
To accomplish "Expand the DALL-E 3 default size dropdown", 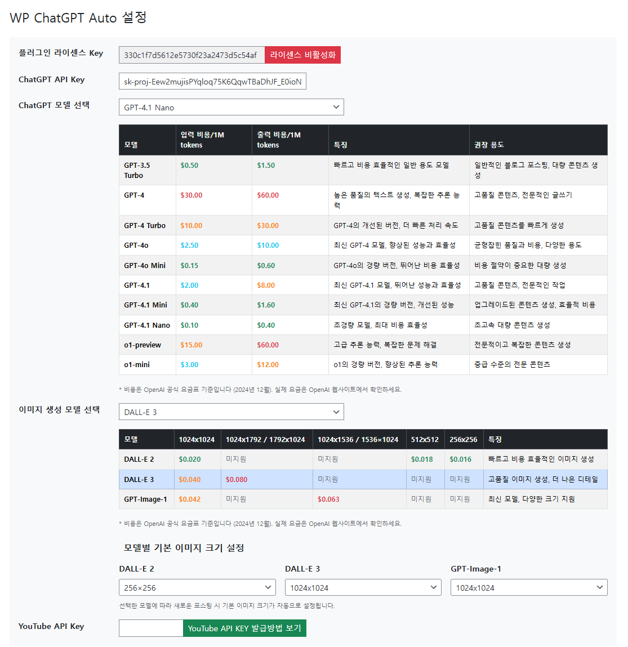I will click(x=363, y=587).
